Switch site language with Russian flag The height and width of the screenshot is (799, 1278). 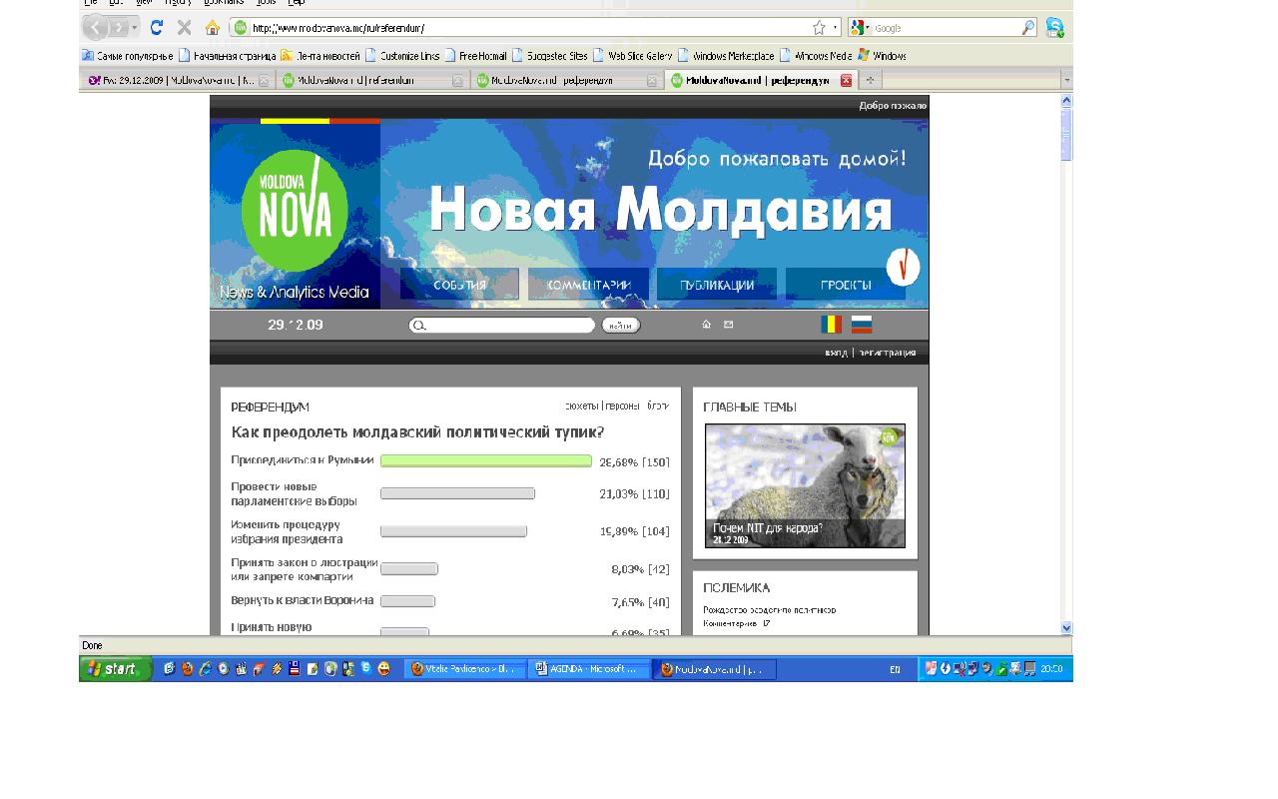coord(861,325)
